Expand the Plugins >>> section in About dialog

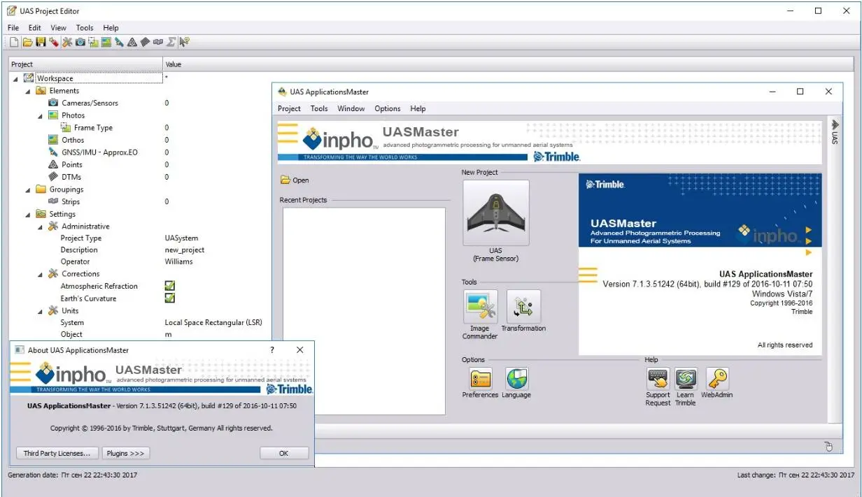tap(126, 453)
